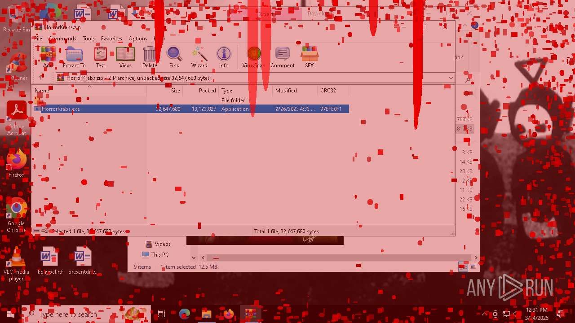Open the Recycle Bin desktop icon

[x=16, y=18]
